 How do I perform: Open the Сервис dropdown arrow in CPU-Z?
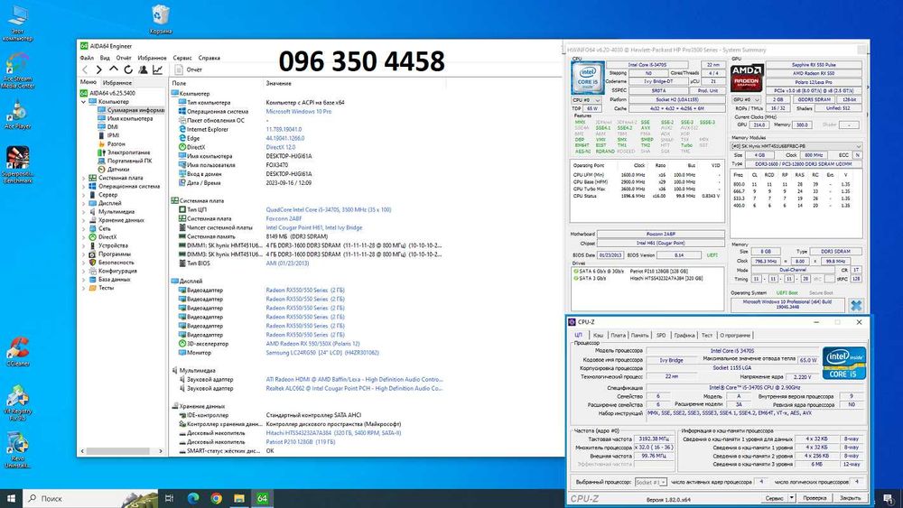792,498
